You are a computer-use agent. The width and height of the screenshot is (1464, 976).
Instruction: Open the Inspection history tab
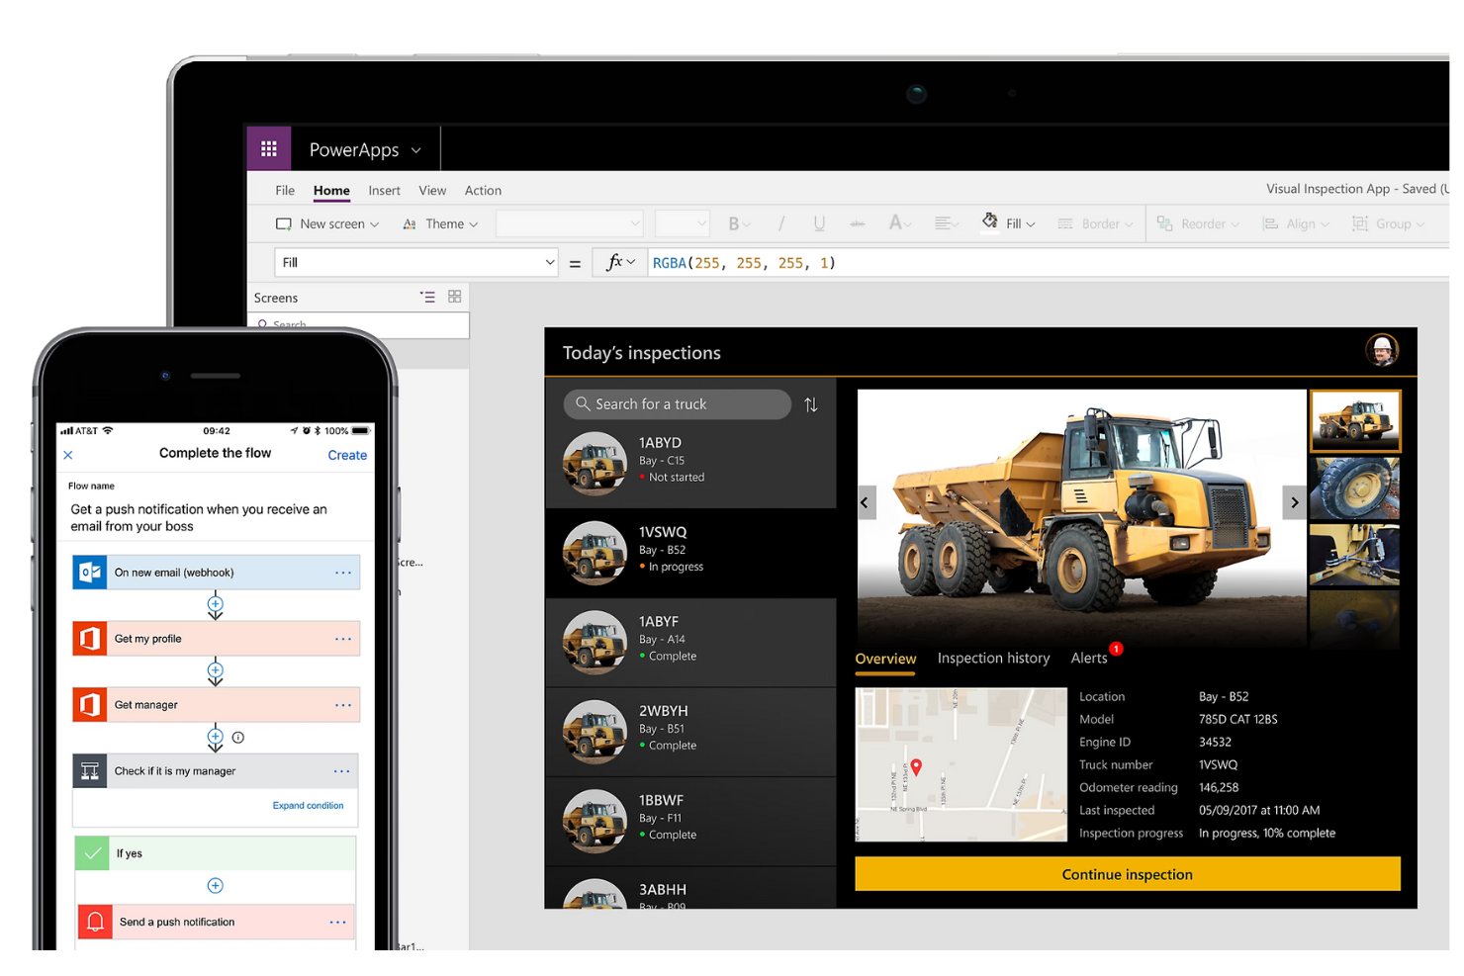point(993,658)
